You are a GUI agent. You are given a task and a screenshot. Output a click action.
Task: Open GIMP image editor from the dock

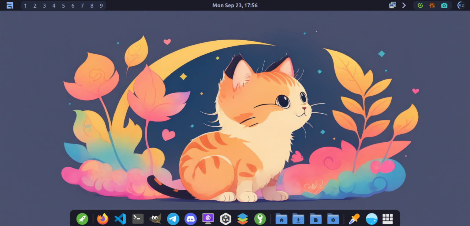point(155,219)
